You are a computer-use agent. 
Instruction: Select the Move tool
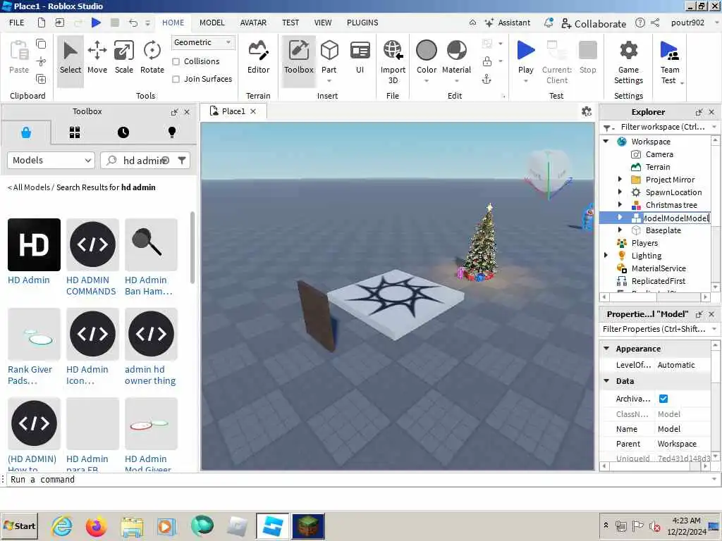[x=97, y=57]
